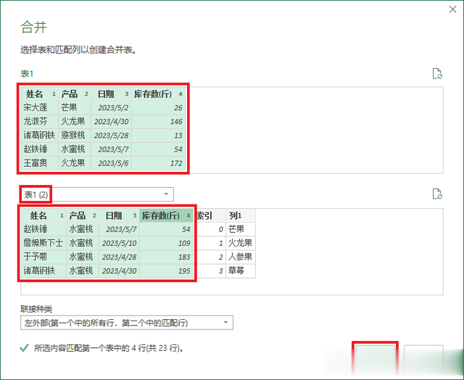The image size is (464, 380).
Task: Click the date cell 2023/5/10
Action: coord(119,243)
